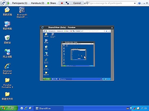The image size is (149, 111).
Task: Select My Computer (我的电脑) desktop icon
Action: (7, 25)
